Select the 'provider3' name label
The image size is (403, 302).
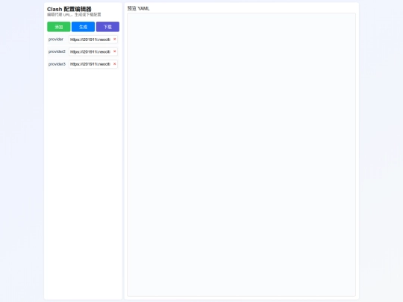point(57,64)
